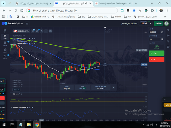Viewport: 171px width, 128px height.
Task: Remove the RSI 14 indicator
Action: point(22,94)
